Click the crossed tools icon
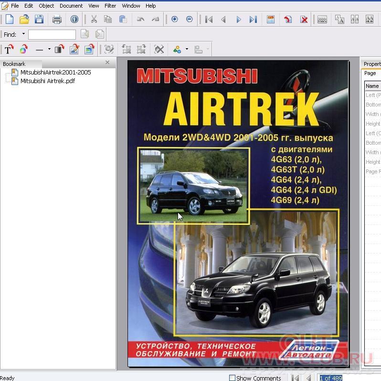Image resolution: width=381 pixels, height=381 pixels. (159, 49)
